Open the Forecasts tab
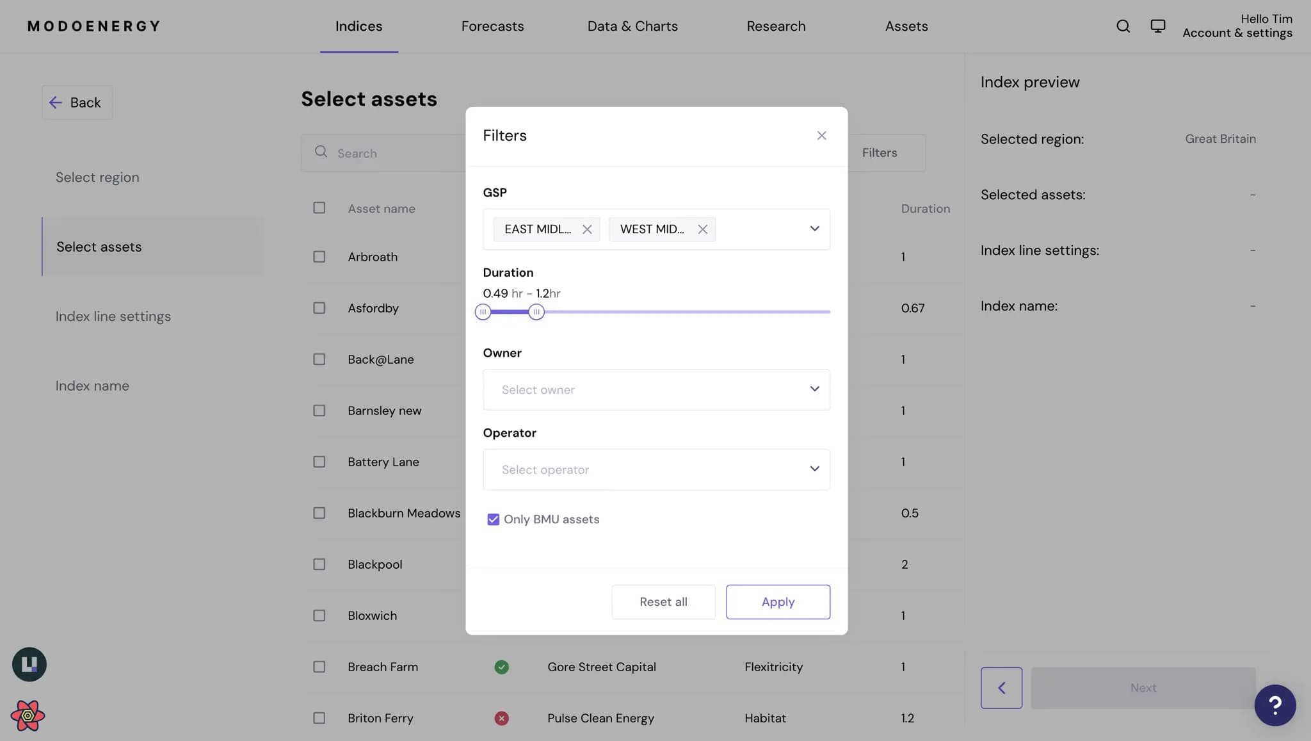This screenshot has height=741, width=1311. [492, 26]
